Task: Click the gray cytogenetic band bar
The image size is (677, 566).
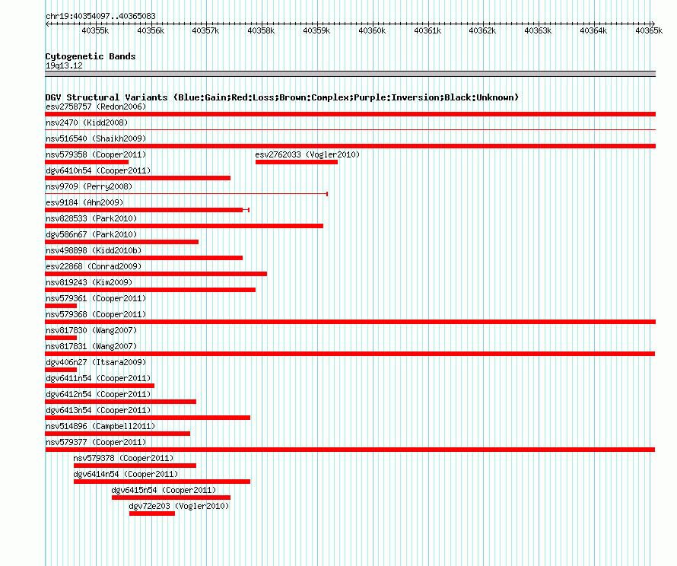Action: coord(350,74)
